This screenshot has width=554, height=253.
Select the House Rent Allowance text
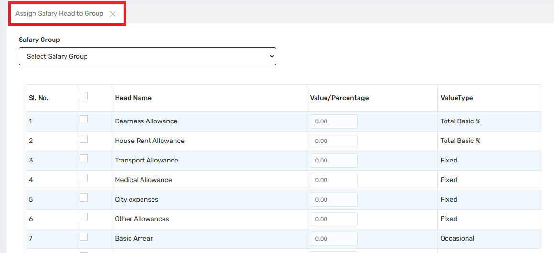tap(150, 141)
